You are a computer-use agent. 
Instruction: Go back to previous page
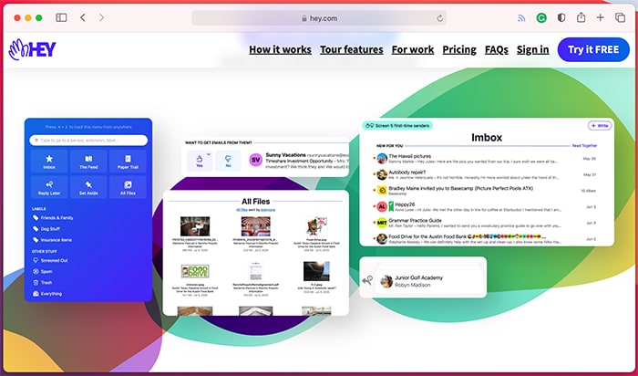click(x=83, y=17)
